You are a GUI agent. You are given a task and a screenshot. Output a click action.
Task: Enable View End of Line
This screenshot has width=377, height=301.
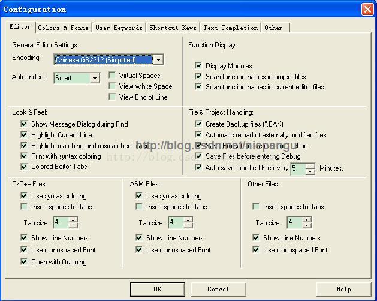112,97
